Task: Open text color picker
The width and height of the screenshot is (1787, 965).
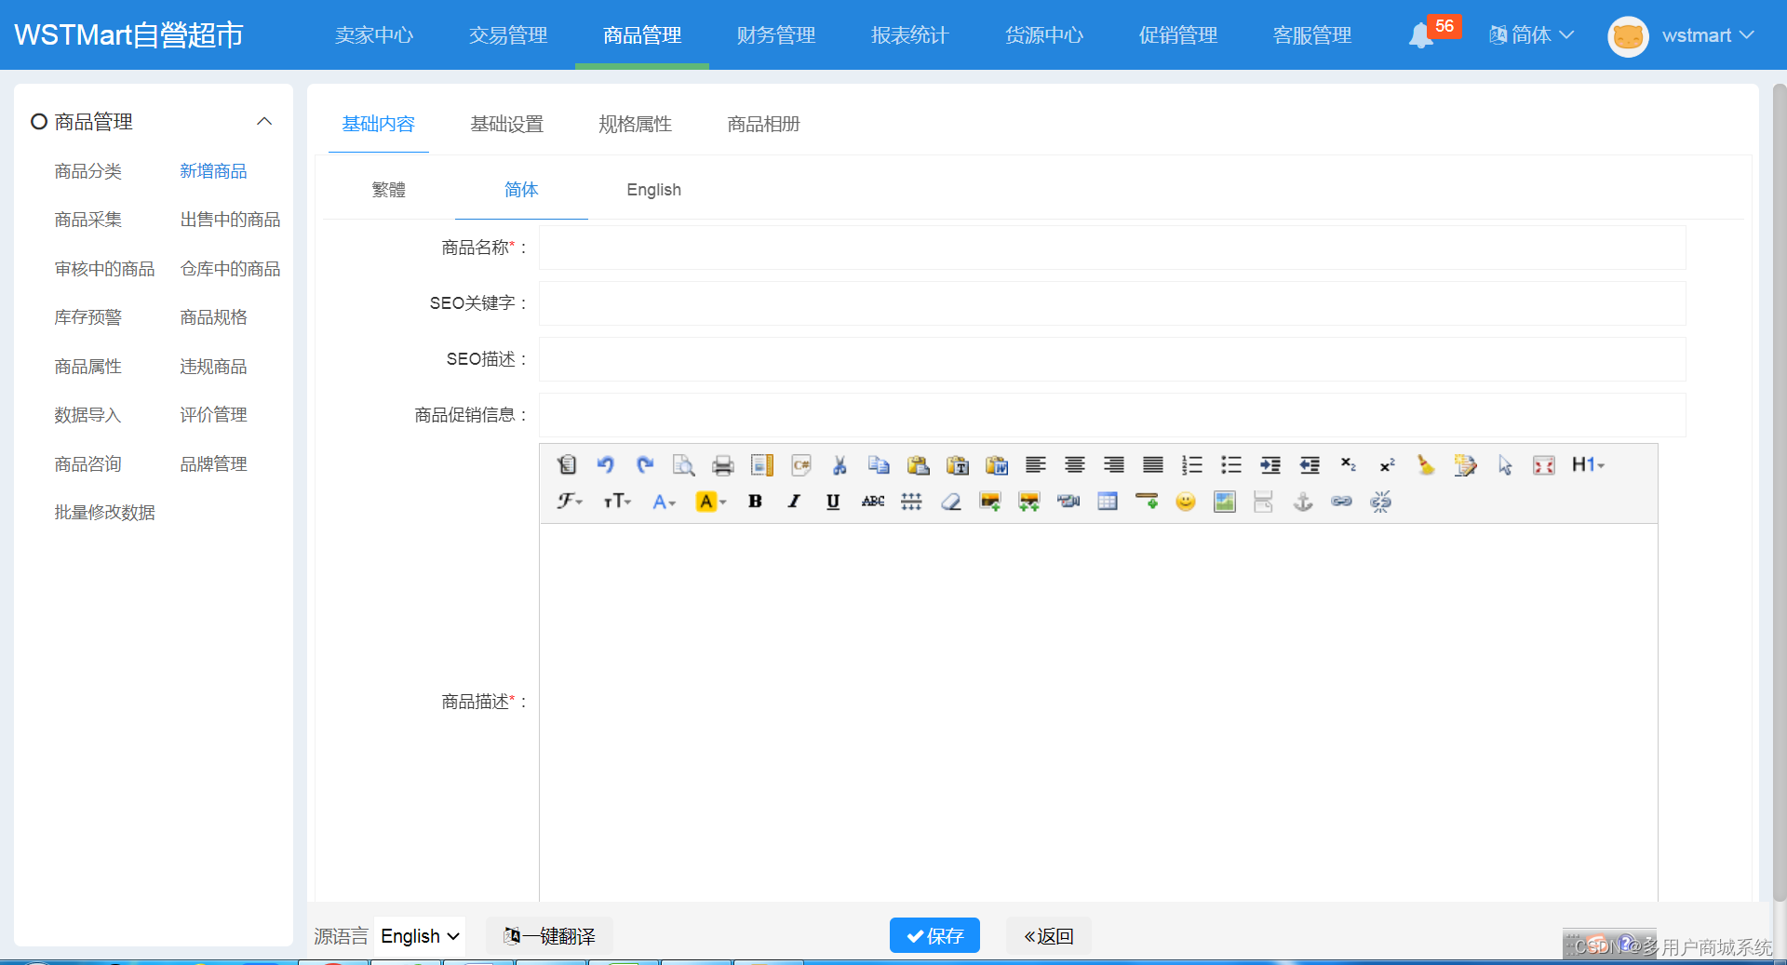Action: (664, 502)
